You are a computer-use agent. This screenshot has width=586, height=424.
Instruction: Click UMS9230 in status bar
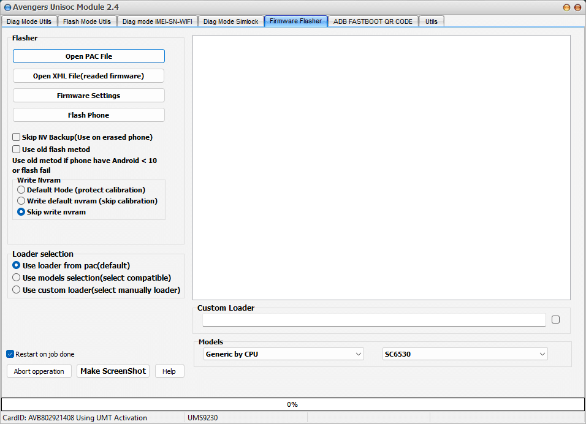202,418
